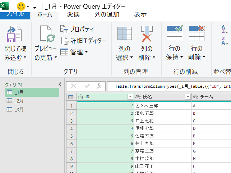Select row number 1 header

coord(71,106)
